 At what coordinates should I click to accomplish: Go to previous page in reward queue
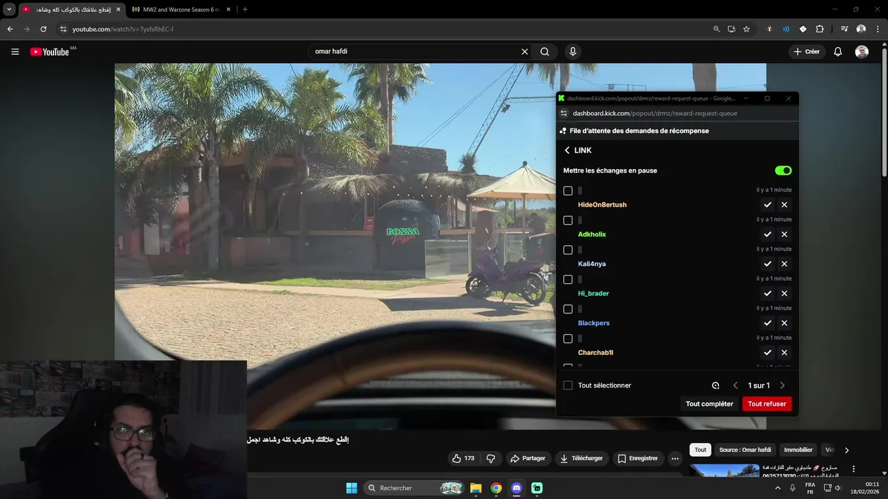point(735,385)
